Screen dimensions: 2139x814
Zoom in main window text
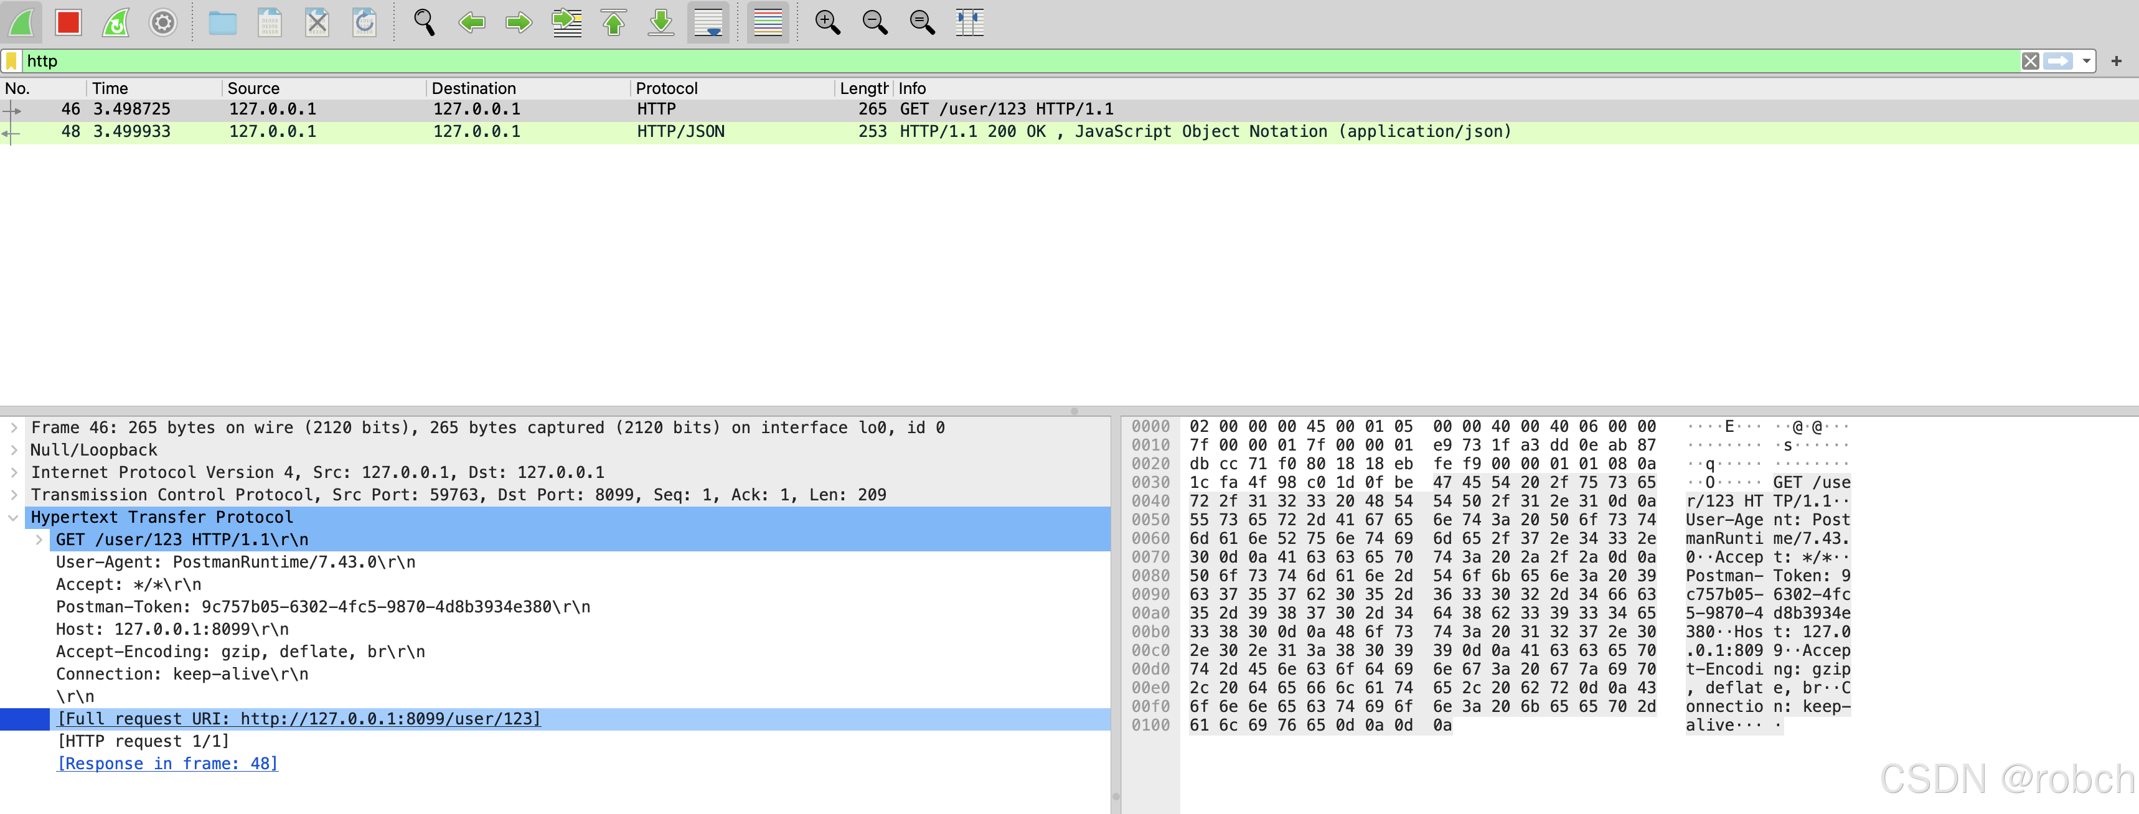[828, 22]
